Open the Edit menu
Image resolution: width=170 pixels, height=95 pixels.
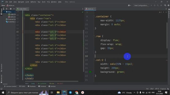(x=11, y=2)
